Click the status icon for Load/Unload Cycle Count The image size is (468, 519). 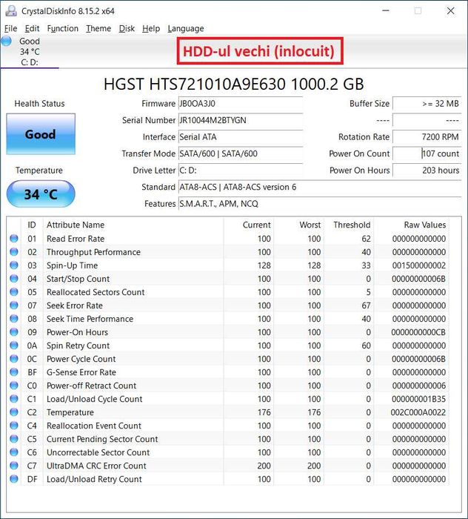(14, 399)
